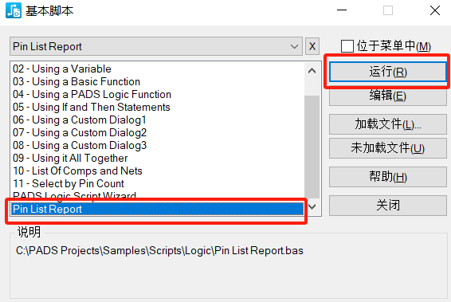
Task: Click the X button beside the combo box
Action: [x=312, y=46]
